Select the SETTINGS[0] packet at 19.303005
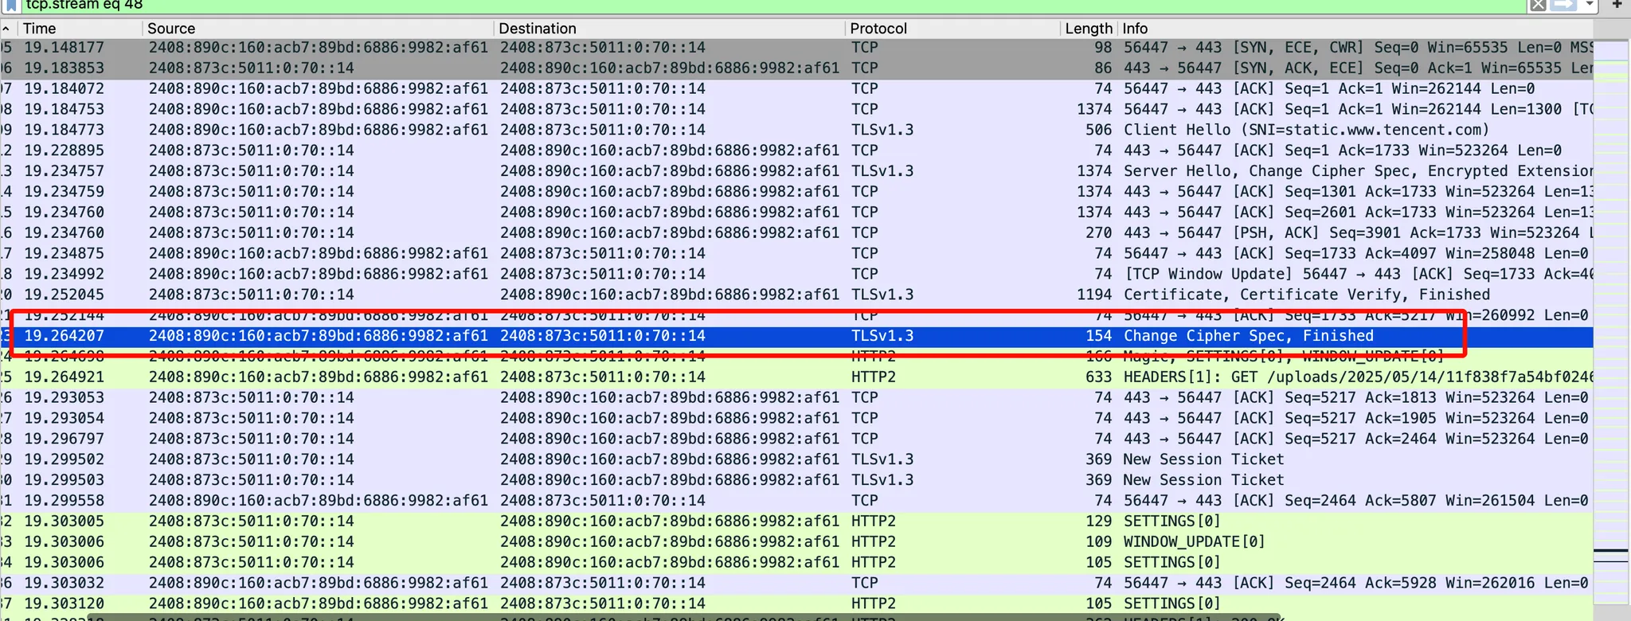The height and width of the screenshot is (621, 1631). coord(796,521)
